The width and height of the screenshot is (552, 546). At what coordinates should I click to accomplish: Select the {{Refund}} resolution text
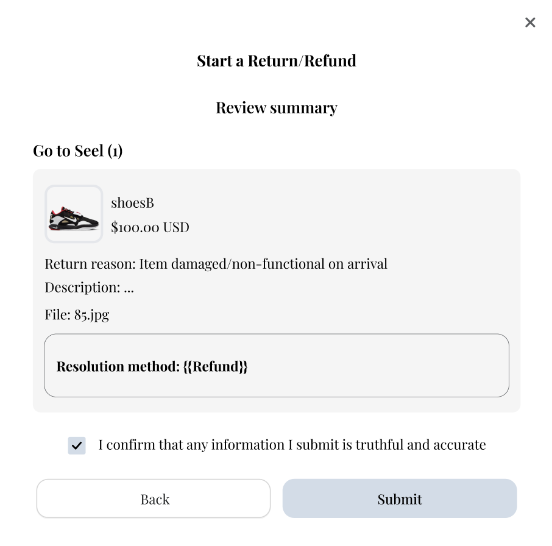pyautogui.click(x=215, y=366)
